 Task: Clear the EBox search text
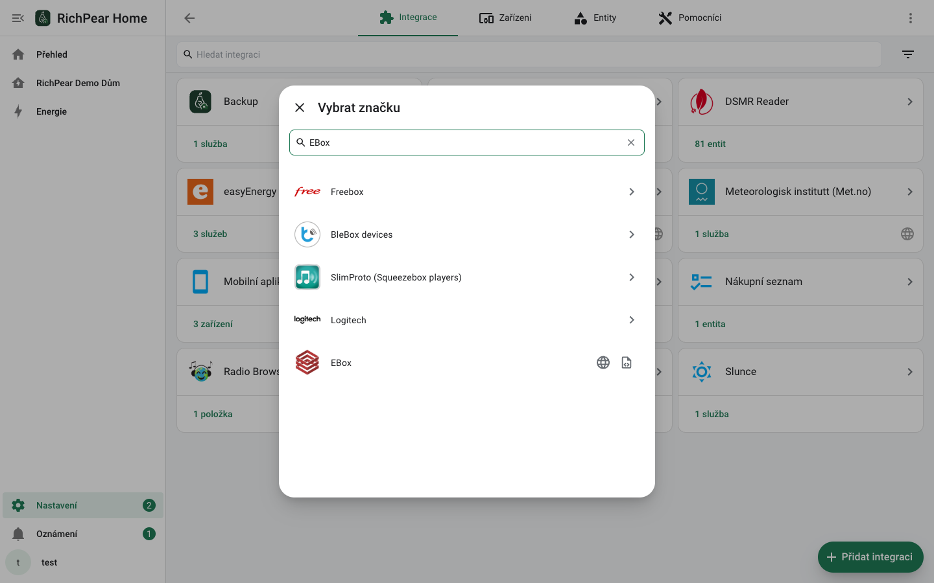[631, 143]
